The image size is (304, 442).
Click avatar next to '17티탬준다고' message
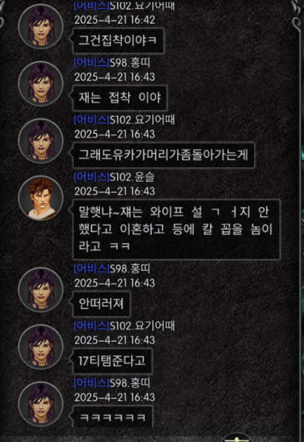(41, 347)
